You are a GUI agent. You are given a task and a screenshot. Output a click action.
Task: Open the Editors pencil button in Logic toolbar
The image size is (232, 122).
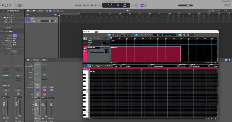coord(23,5)
